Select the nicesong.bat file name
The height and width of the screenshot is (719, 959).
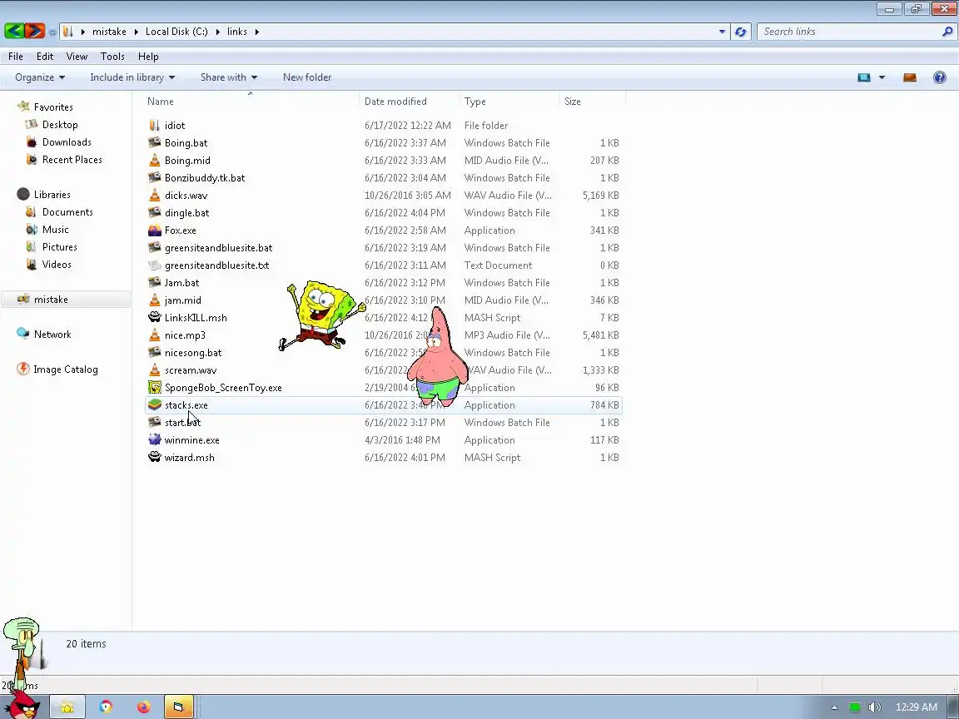point(193,353)
